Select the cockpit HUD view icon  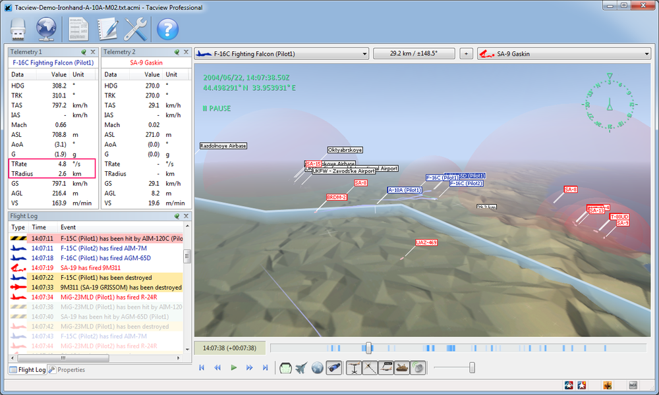tap(285, 368)
